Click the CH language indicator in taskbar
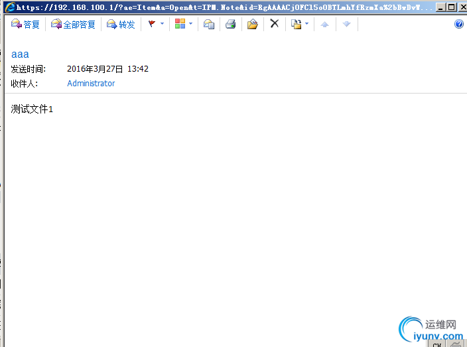The height and width of the screenshot is (347, 467). coord(437,344)
